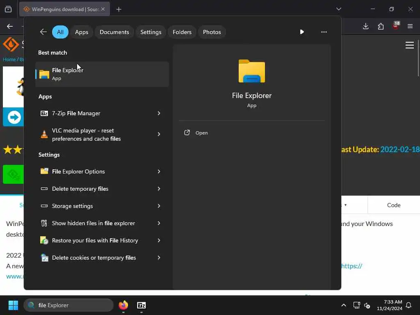420x315 pixels.
Task: Click the 7-Zip File Manager icon in Apps list
Action: 44,113
